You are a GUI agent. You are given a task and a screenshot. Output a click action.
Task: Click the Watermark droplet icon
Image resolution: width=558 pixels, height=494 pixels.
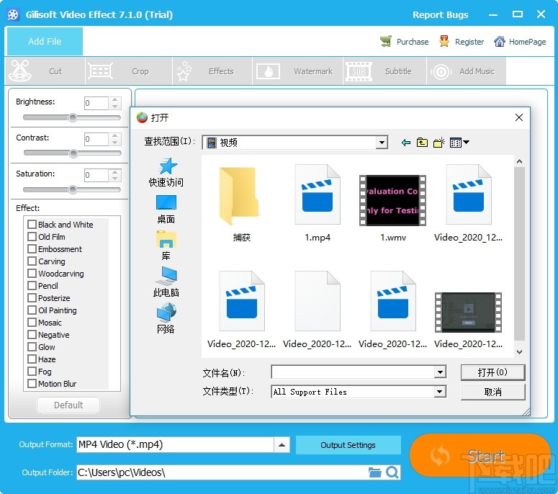click(x=268, y=71)
